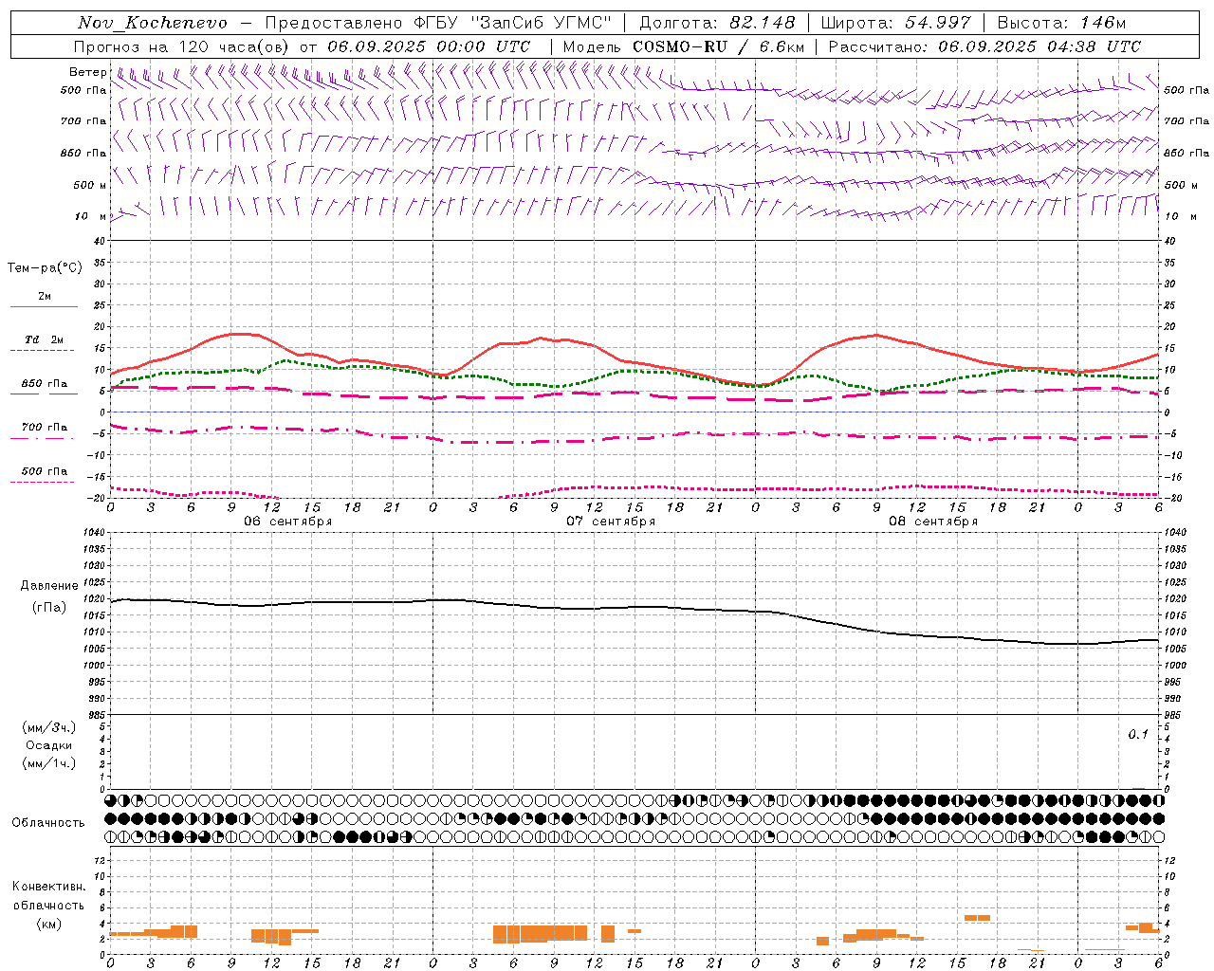1214x971 pixels.
Task: Click the '(мм/3ч.)' precipitation unit label
Action: (48, 727)
